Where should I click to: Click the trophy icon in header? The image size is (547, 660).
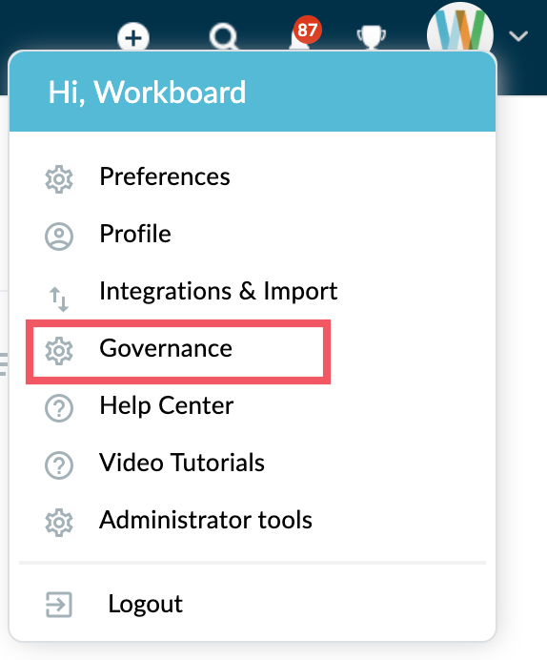[372, 38]
